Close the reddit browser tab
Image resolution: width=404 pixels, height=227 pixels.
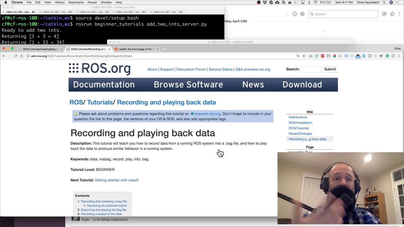(157, 49)
